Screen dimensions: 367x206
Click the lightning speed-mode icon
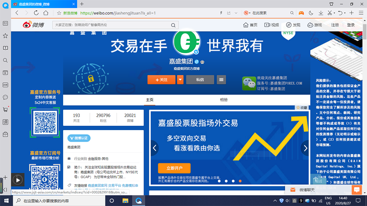(221, 13)
